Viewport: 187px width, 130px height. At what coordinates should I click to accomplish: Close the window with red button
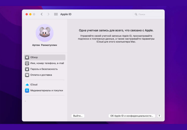[27, 14]
